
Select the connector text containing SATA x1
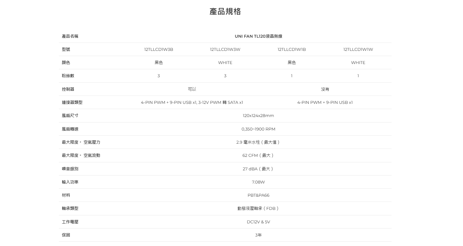192,102
